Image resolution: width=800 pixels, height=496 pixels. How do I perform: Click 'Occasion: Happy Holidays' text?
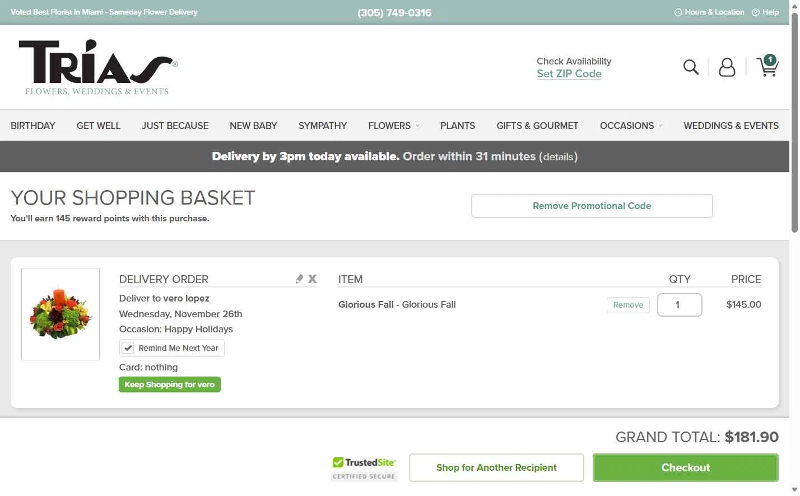[x=176, y=329]
